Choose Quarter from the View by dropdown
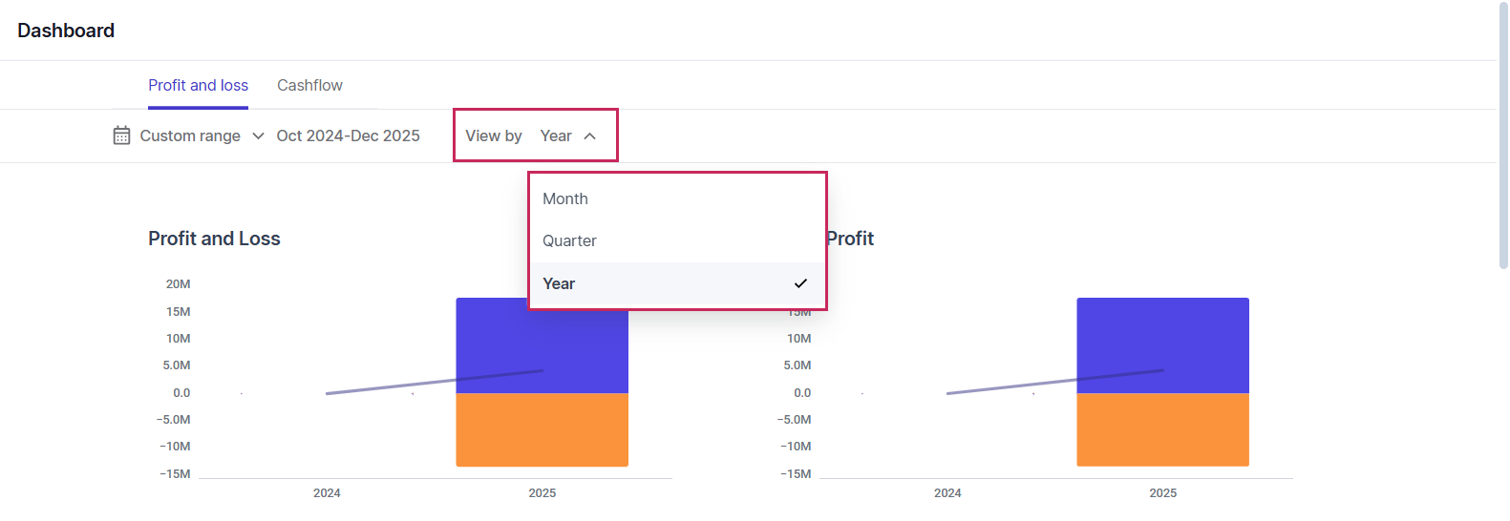This screenshot has height=521, width=1510. tap(569, 240)
